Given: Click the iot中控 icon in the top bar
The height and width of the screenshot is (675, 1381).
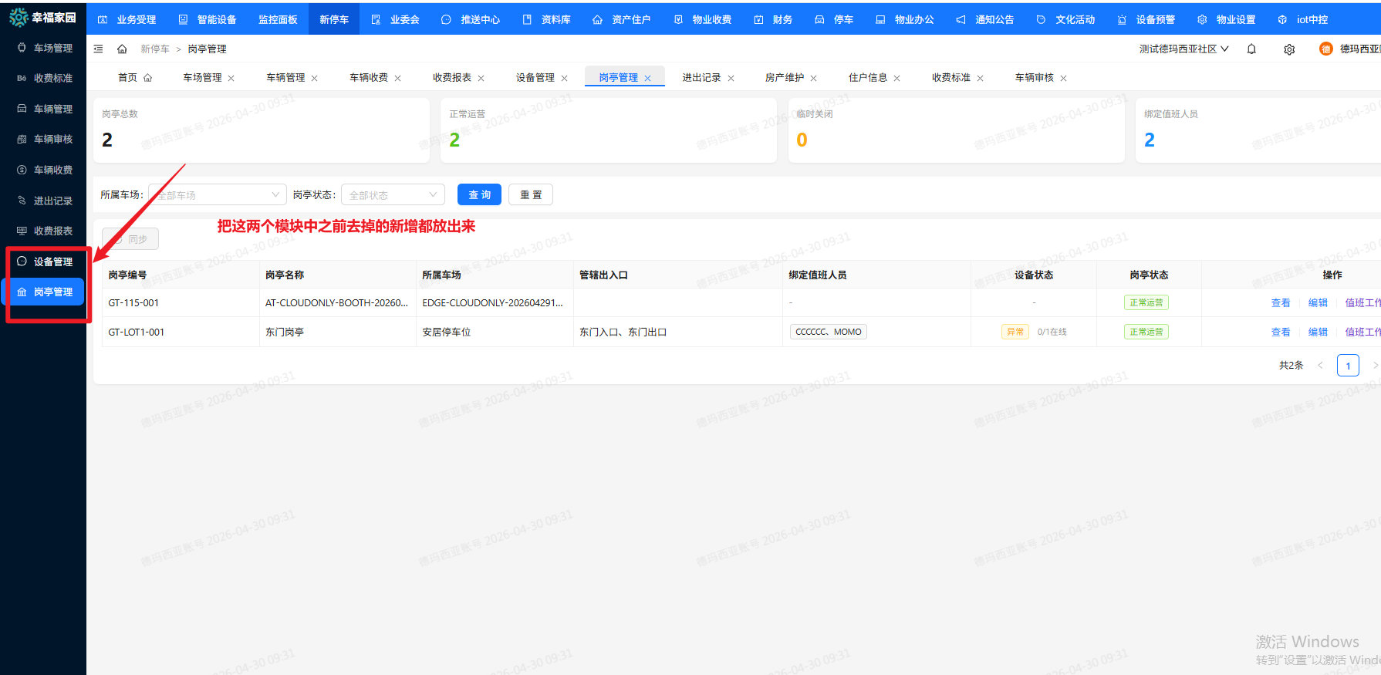Looking at the screenshot, I should [x=1282, y=19].
